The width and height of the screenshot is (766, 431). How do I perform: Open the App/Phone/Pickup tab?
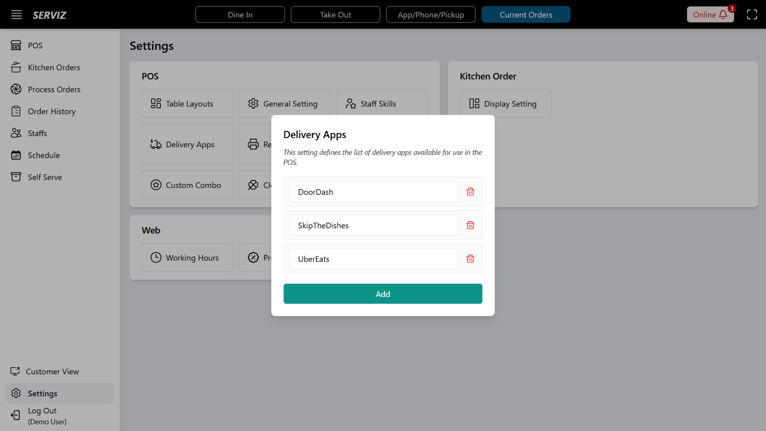point(431,14)
